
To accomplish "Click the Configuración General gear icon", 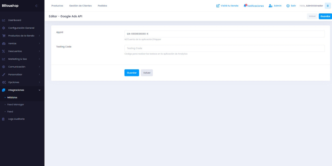I will 4,28.
